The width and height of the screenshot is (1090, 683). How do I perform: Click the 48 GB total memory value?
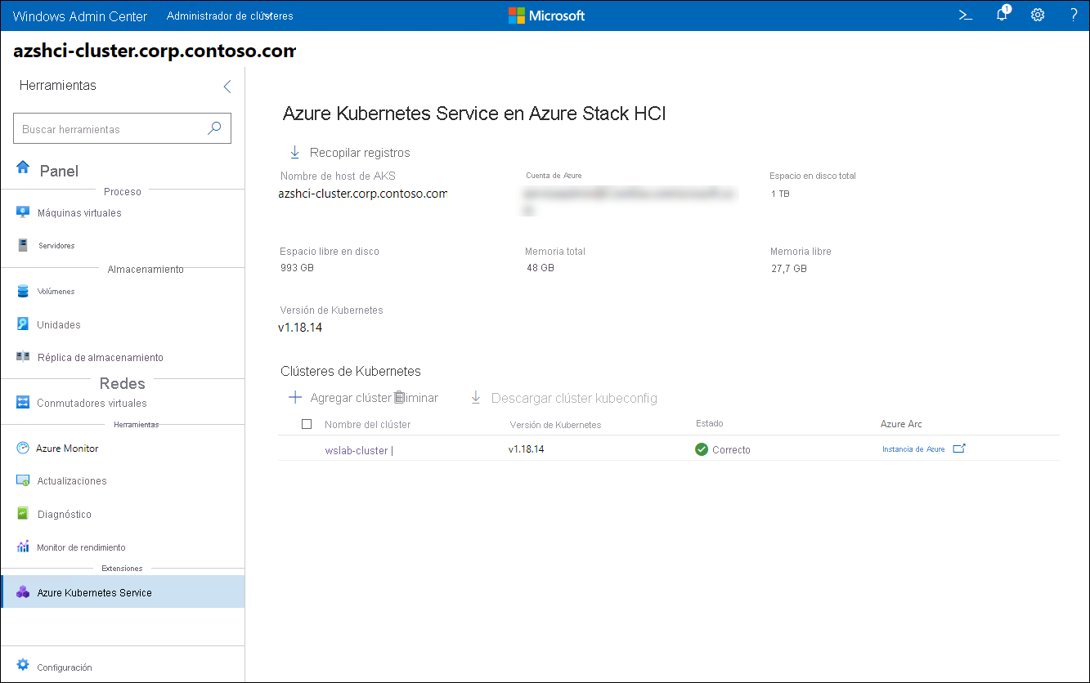pyautogui.click(x=541, y=268)
